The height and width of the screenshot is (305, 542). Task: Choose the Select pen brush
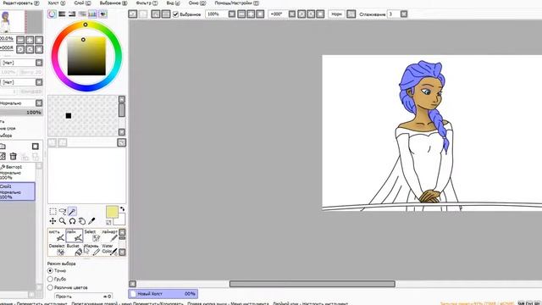[x=92, y=236]
